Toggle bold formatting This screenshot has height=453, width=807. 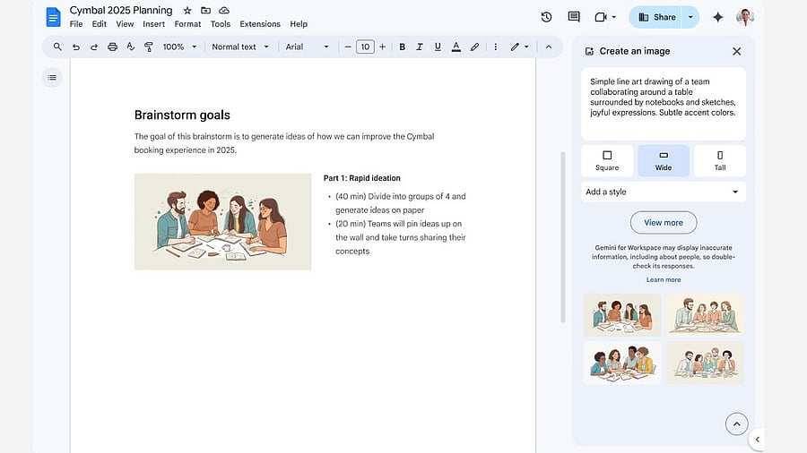[402, 47]
